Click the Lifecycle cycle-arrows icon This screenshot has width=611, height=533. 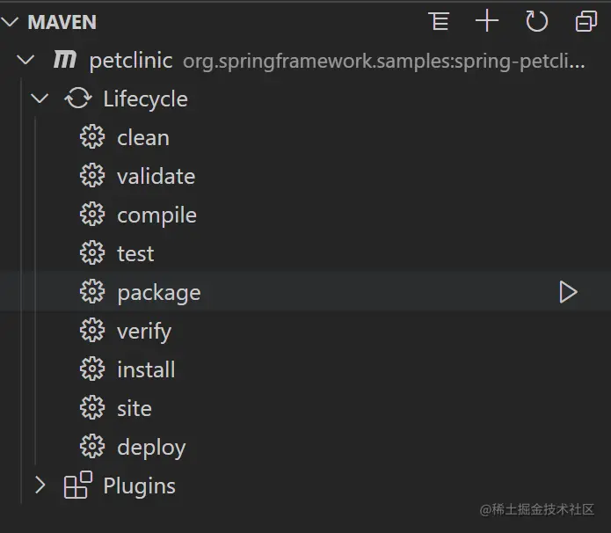(78, 99)
